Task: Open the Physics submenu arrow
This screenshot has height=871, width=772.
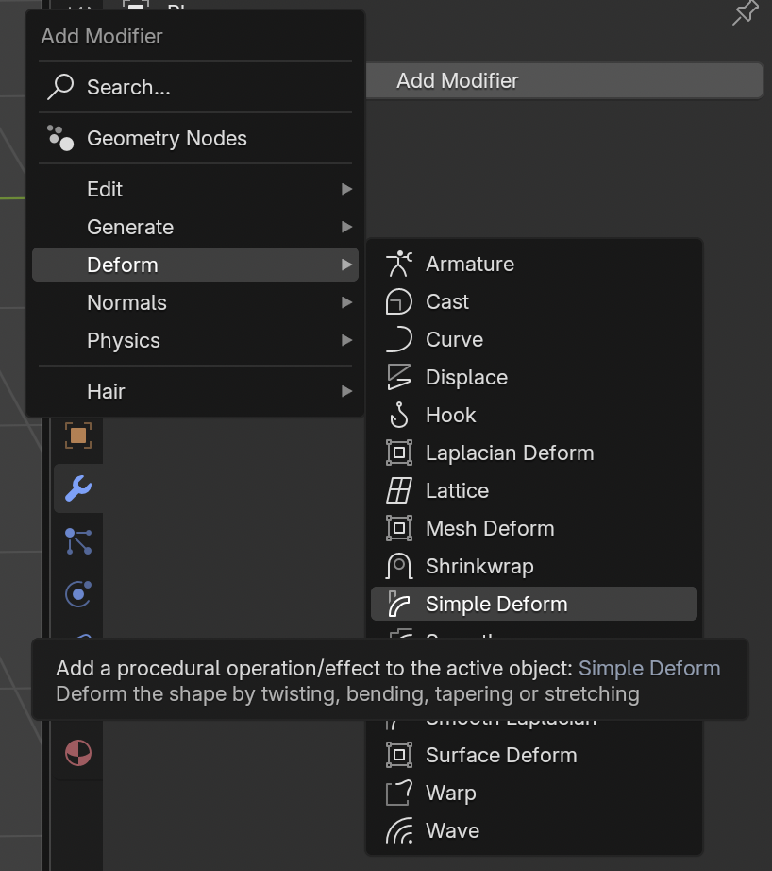Action: [x=346, y=340]
